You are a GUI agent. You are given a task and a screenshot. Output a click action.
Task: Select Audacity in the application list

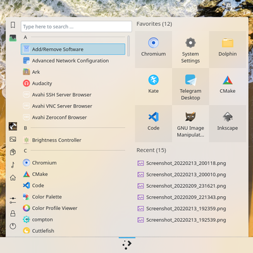pos(73,83)
